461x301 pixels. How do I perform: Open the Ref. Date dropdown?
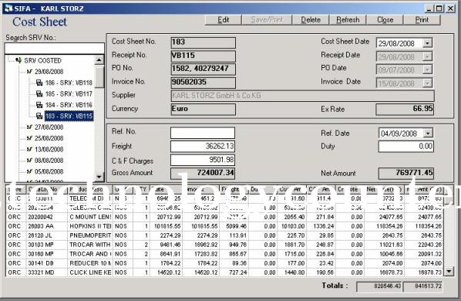click(428, 133)
